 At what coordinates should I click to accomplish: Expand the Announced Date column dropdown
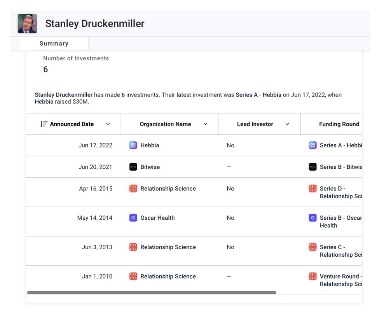(x=108, y=124)
